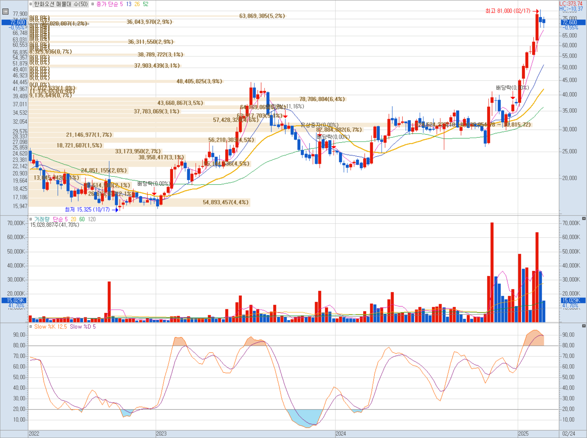The height and width of the screenshot is (438, 587).
Task: Click the Slow stochastic panel's corner icon
Action: pos(584,326)
